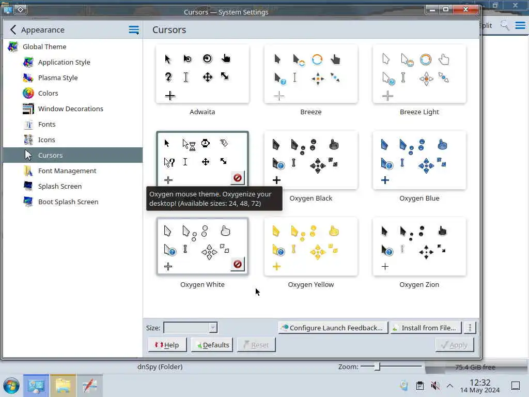Screen dimensions: 529x397
Task: Click the Apply button
Action: click(x=455, y=345)
